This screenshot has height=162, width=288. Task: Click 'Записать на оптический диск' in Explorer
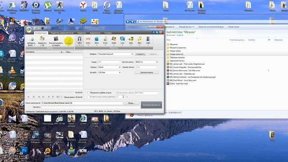[211, 27]
